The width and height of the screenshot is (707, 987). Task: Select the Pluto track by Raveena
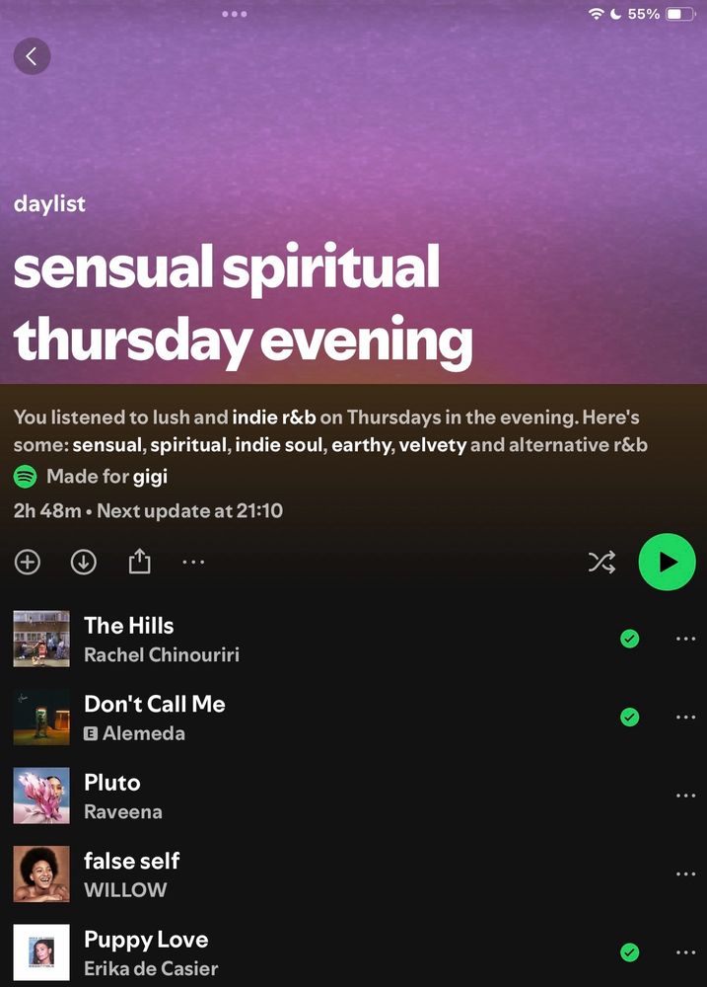click(352, 796)
